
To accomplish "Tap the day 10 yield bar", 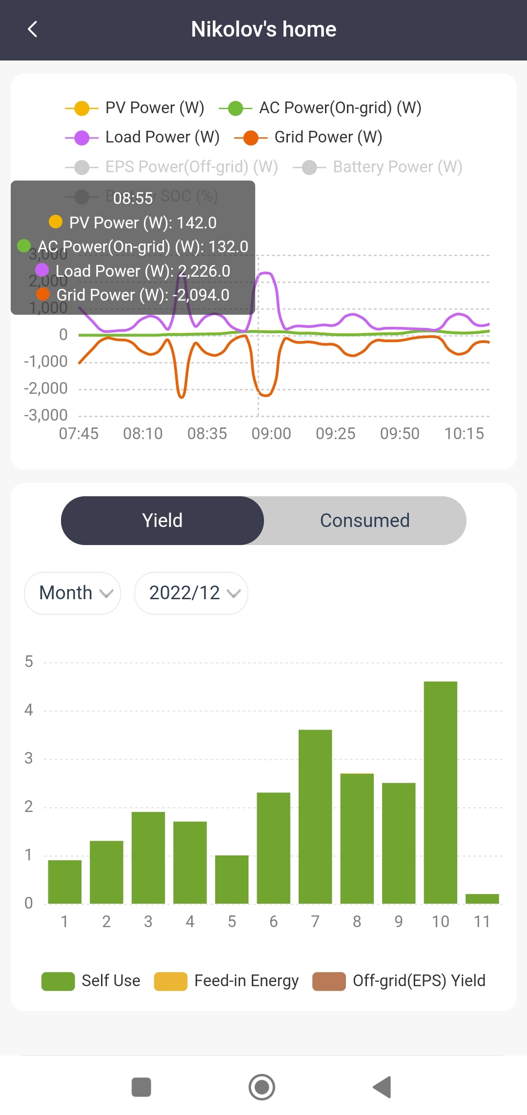I will 440,792.
